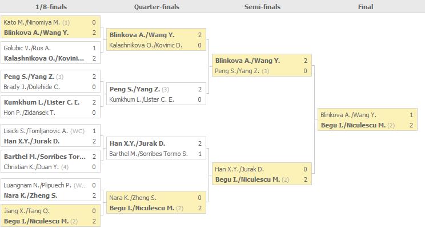Select the semi-final Han/Jurak vs Begu/Niculescu match
Image resolution: width=425 pixels, height=228 pixels.
[262, 174]
